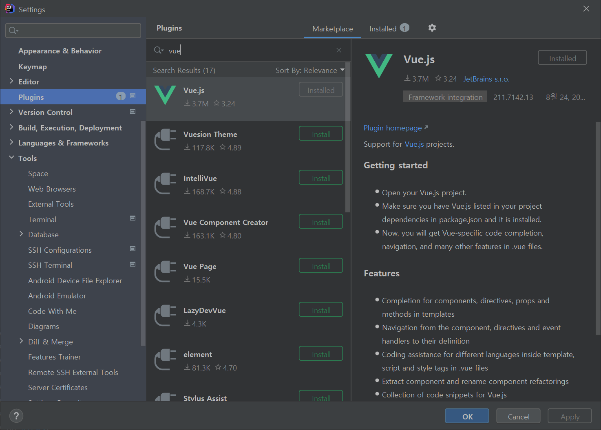
Task: Select the Plugins settings page
Action: click(x=73, y=97)
